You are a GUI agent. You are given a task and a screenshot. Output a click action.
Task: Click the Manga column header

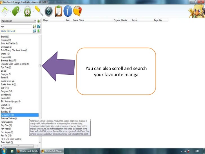point(46,20)
